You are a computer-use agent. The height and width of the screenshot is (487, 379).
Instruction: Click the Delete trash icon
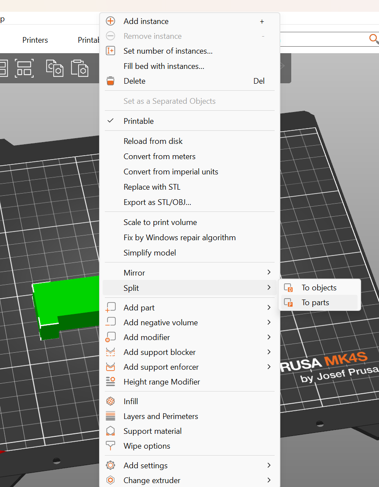pos(110,81)
